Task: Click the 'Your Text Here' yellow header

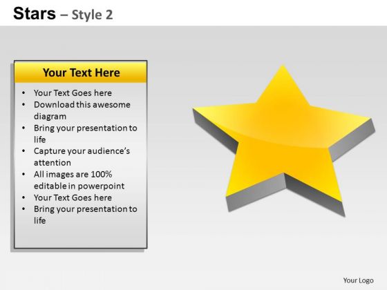Action: (x=81, y=72)
